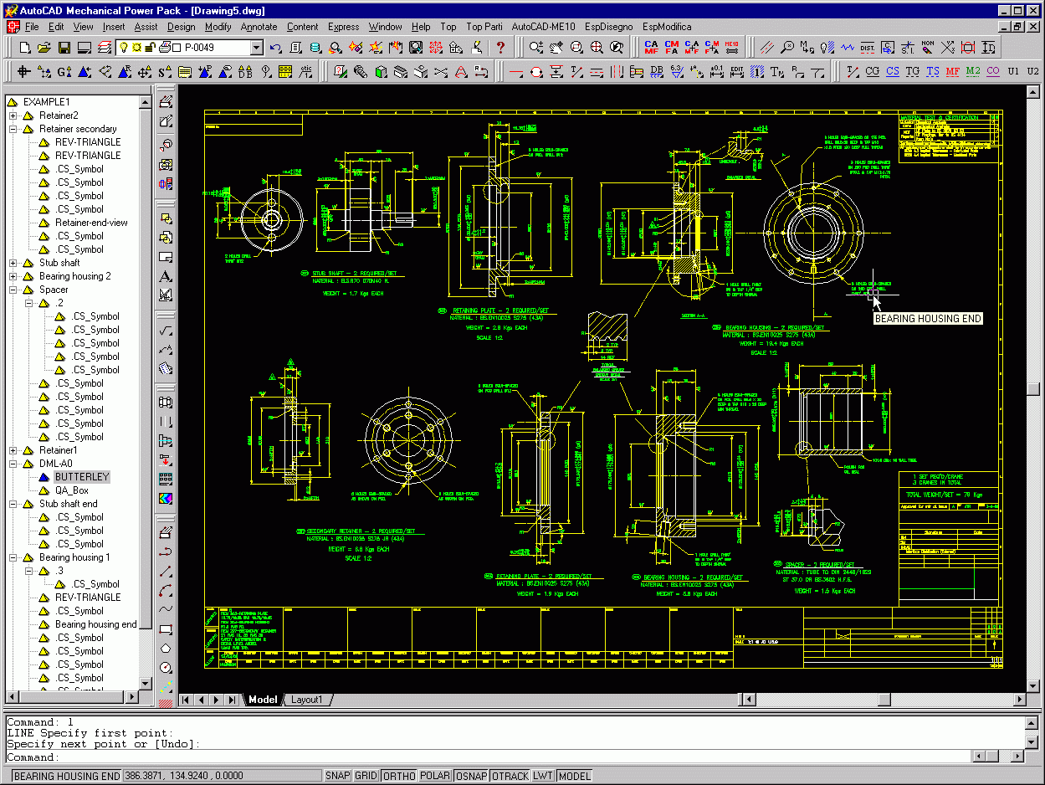This screenshot has height=785, width=1045.
Task: Collapse the Bearing housing 1 node
Action: coord(13,557)
